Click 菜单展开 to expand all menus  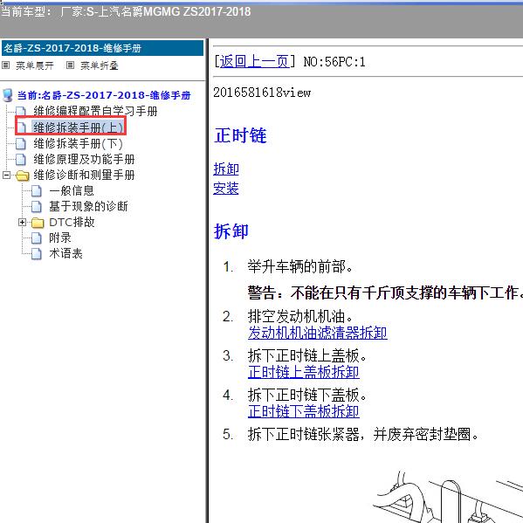(x=35, y=65)
